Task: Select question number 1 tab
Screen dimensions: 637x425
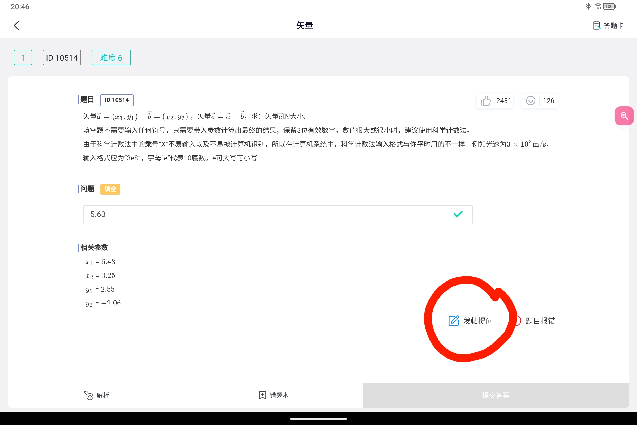Action: tap(23, 57)
